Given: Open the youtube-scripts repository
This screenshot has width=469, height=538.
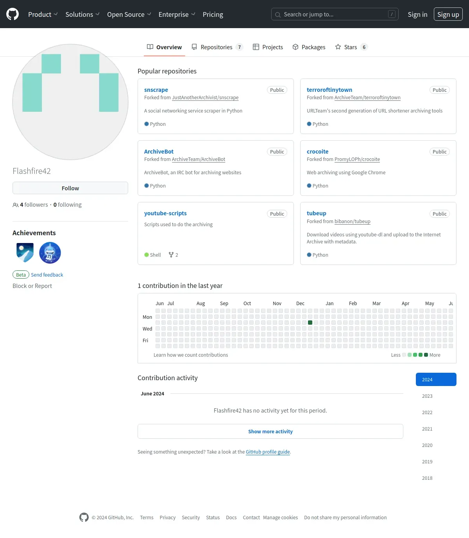Looking at the screenshot, I should pos(165,213).
